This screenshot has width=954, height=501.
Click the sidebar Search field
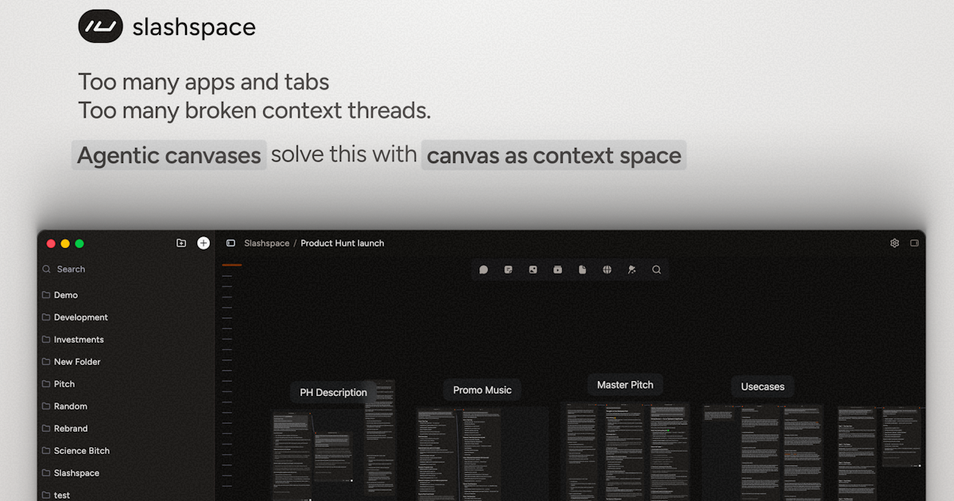point(126,270)
